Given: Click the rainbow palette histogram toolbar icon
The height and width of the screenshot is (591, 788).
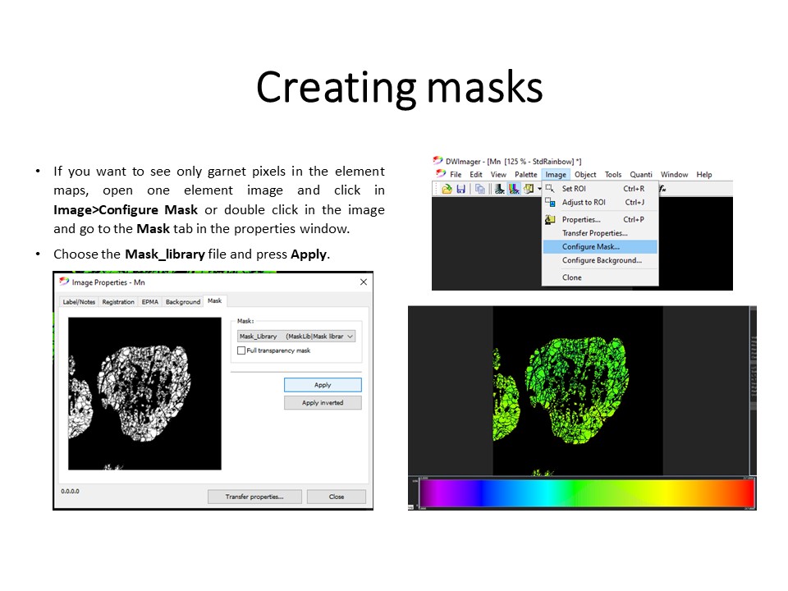Looking at the screenshot, I should pos(514,189).
